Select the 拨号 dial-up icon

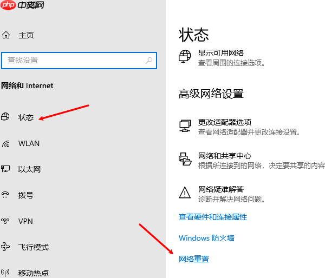pyautogui.click(x=6, y=195)
